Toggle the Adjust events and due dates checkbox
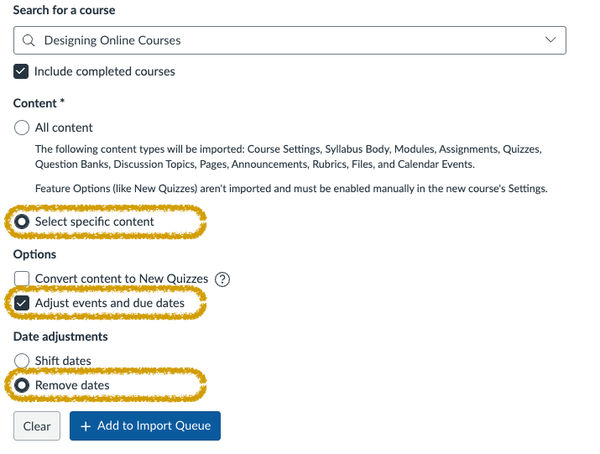 pos(22,303)
